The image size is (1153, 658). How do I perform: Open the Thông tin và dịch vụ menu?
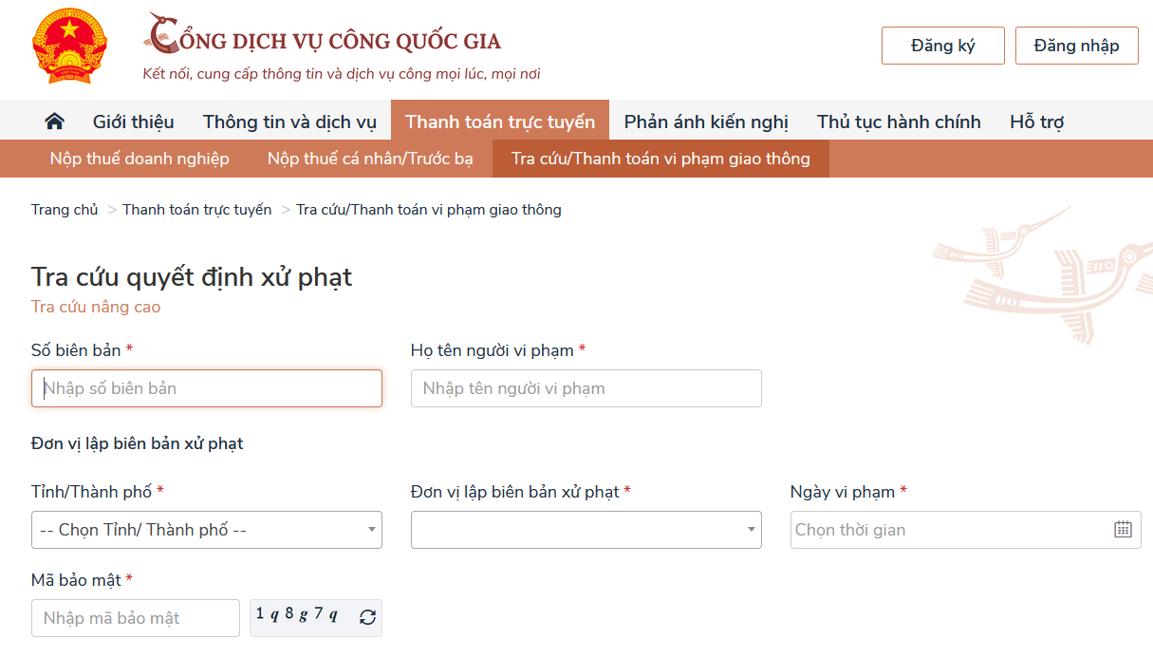[289, 121]
